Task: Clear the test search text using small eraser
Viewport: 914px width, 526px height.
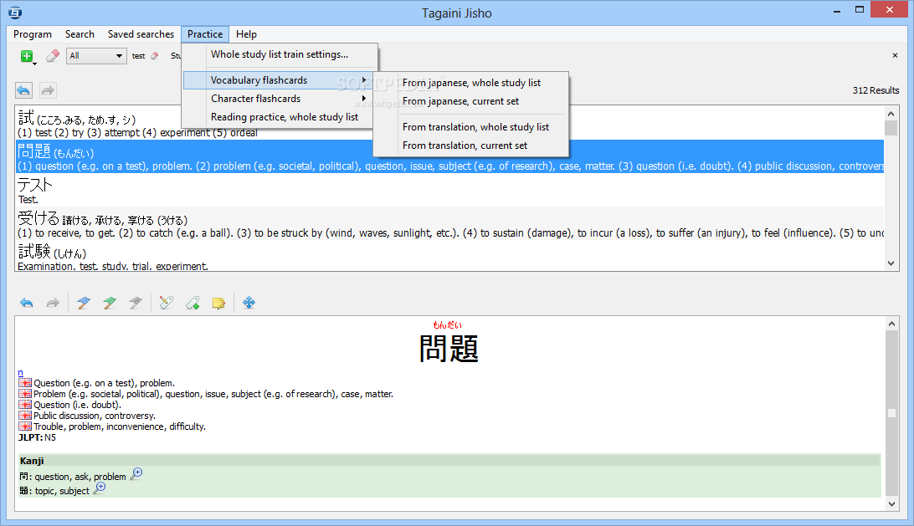Action: (x=155, y=56)
